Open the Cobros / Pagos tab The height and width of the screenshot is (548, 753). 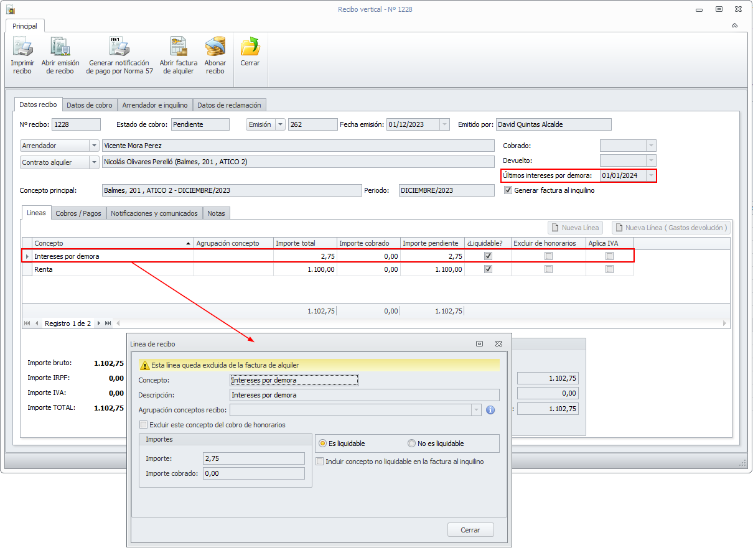78,213
